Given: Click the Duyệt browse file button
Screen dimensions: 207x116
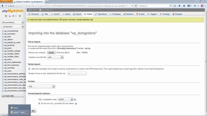Looking at the screenshot, I should [x=51, y=53].
